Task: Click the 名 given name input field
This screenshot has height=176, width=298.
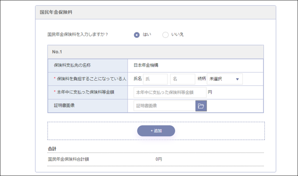Action: (x=182, y=79)
